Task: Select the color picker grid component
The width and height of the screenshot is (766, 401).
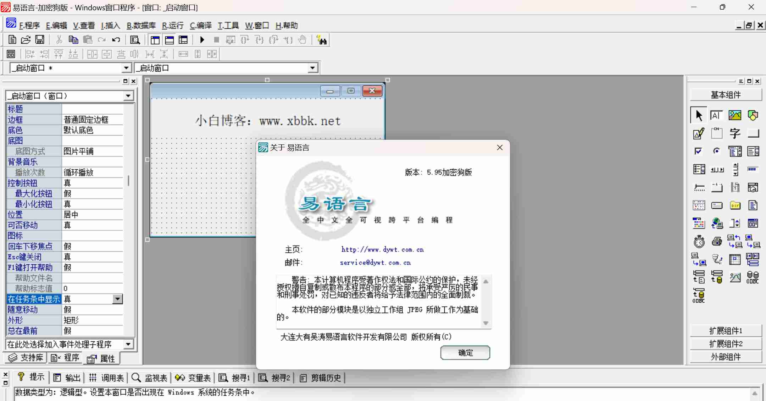Action: point(699,223)
